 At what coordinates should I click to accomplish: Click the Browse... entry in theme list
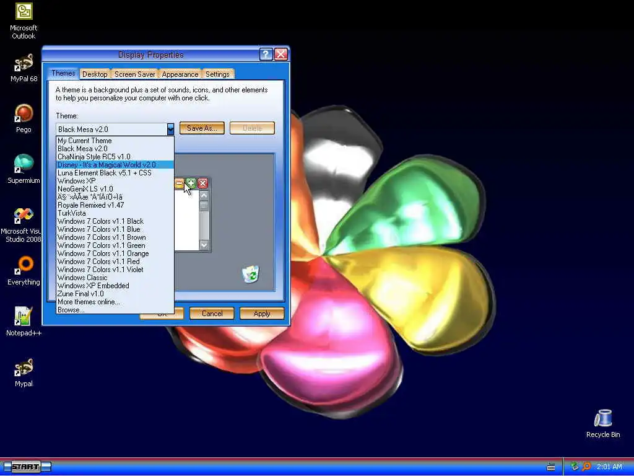(x=115, y=310)
